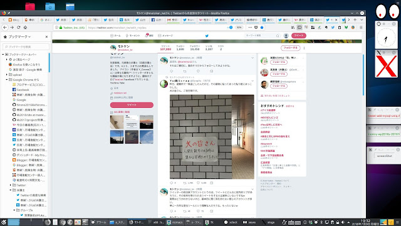The height and width of the screenshot is (226, 401).
Task: Click the Twitter bird logo in the header
Action: tap(207, 36)
